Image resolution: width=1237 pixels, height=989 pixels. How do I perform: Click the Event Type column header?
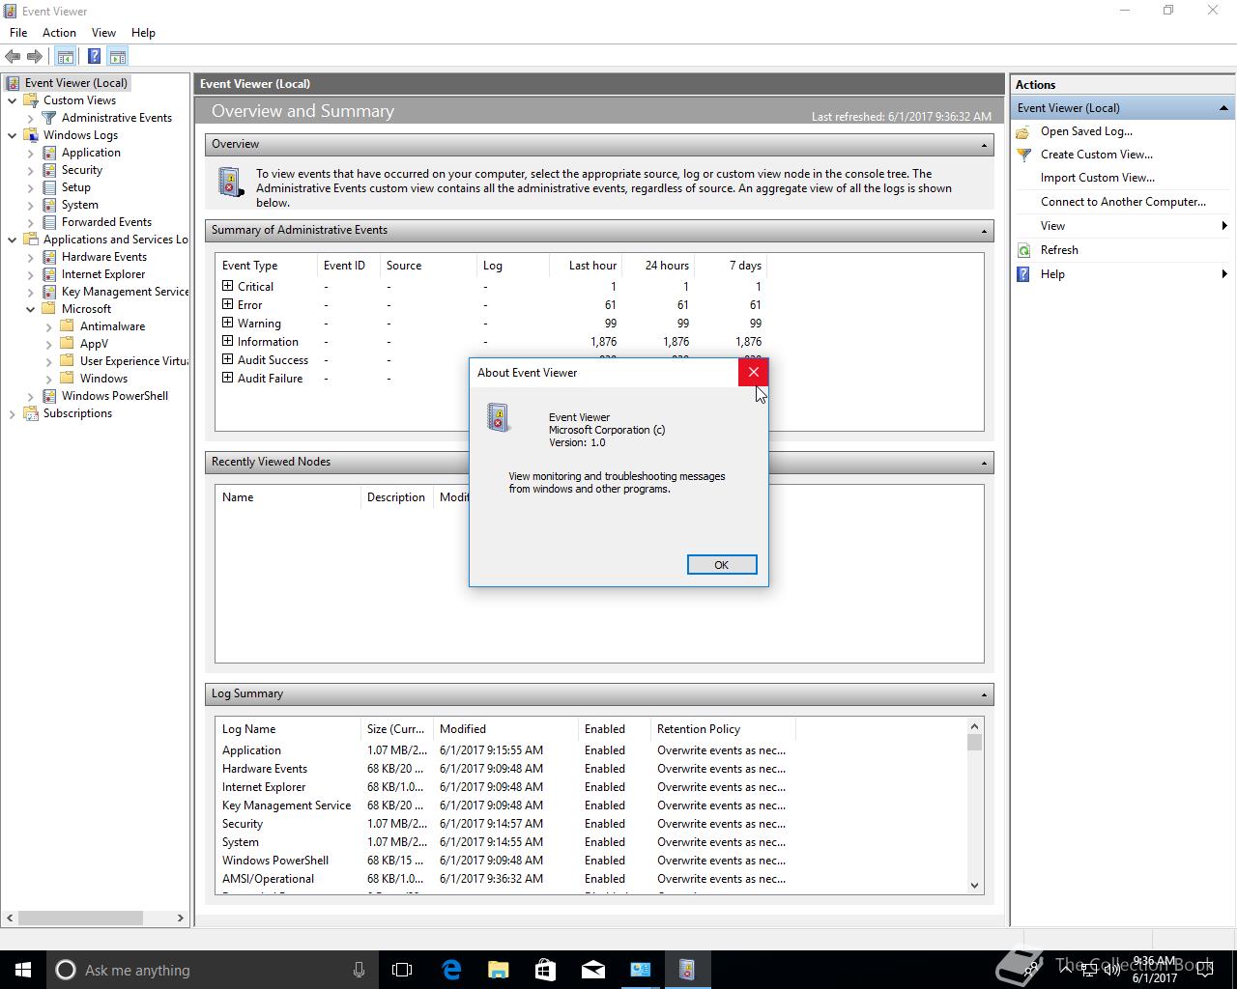pos(267,266)
